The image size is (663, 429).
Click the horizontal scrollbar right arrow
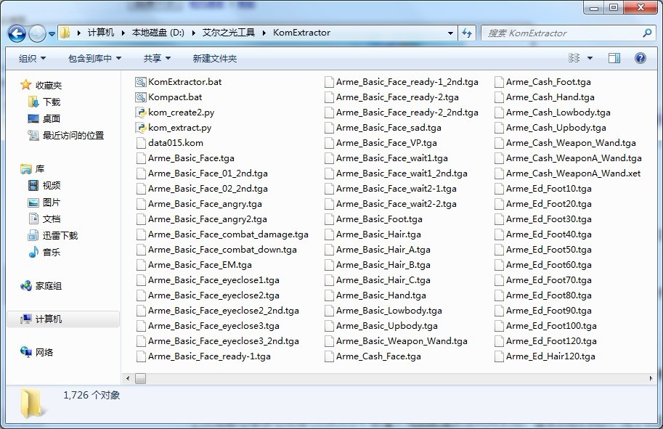[651, 378]
